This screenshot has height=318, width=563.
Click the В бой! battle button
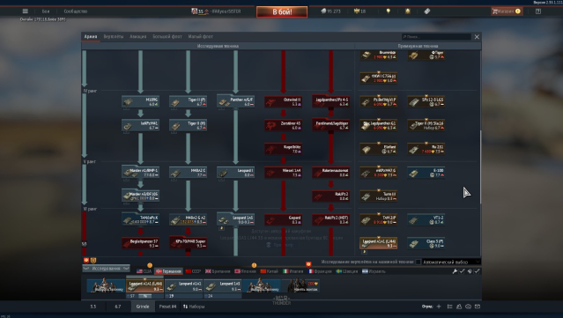[282, 11]
